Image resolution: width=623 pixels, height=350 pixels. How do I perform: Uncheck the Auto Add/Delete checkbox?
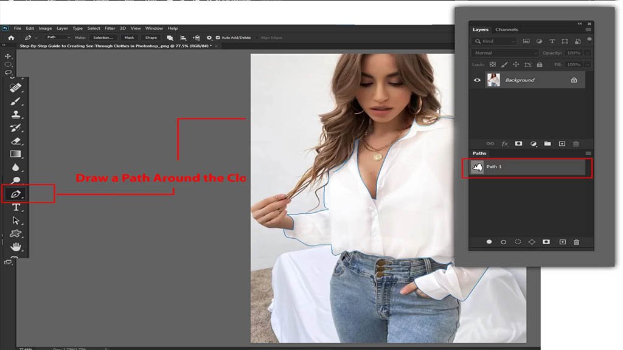coord(218,38)
